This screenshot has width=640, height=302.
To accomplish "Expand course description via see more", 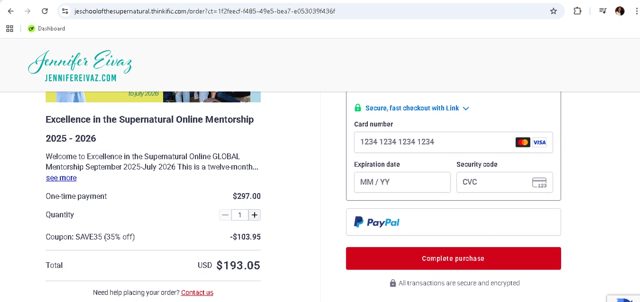I will 61,178.
